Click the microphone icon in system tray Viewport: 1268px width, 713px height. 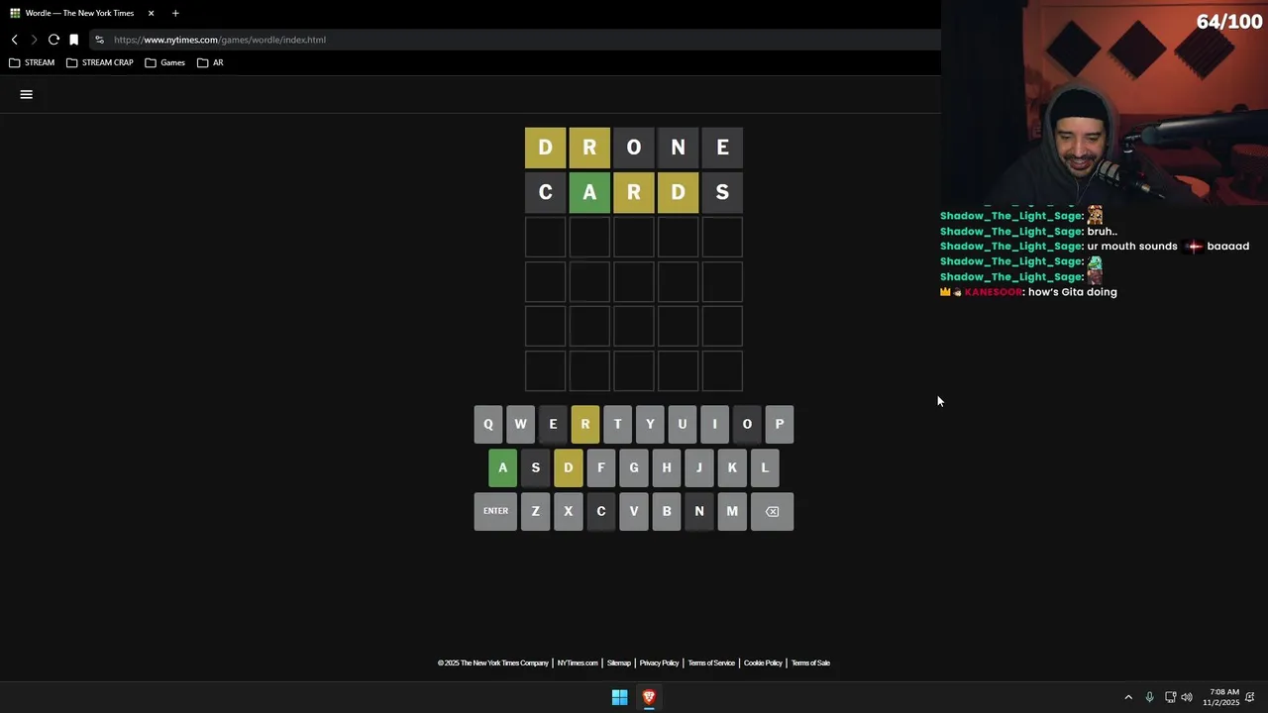coord(1149,697)
